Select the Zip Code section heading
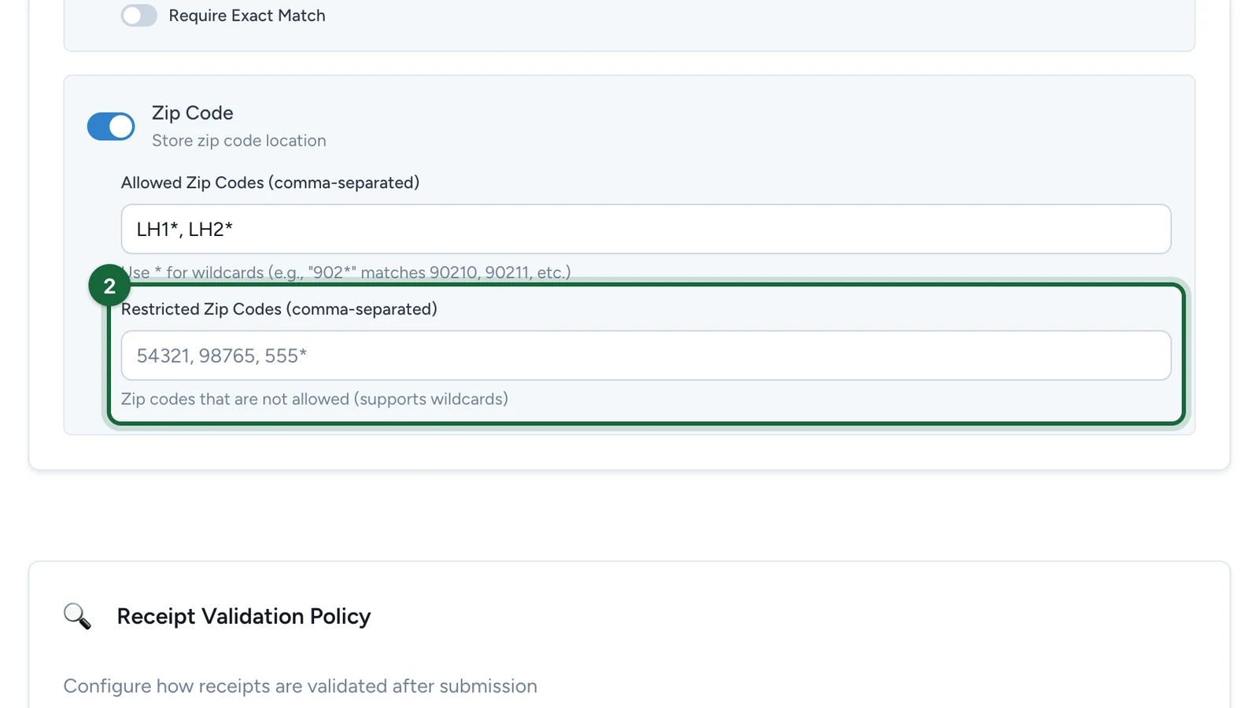Screen dimensions: 1259x708 193,112
